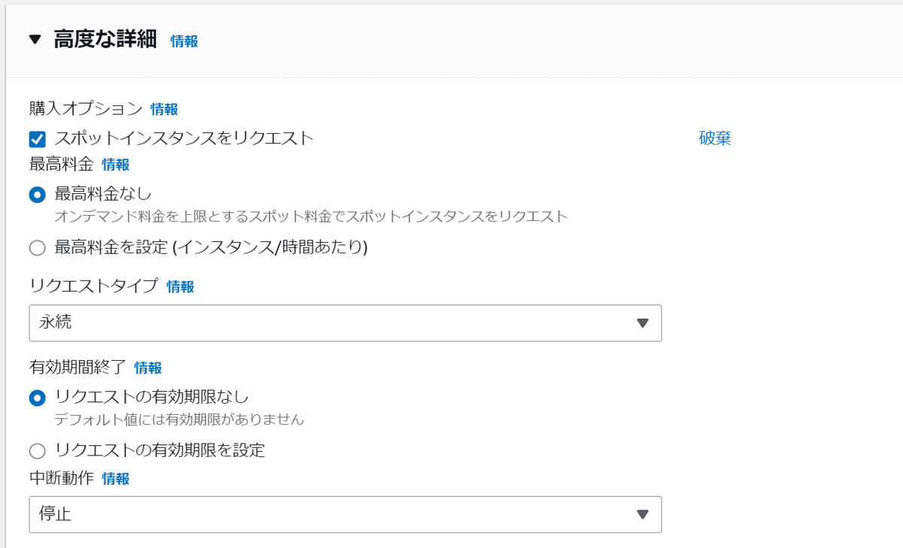Image resolution: width=903 pixels, height=548 pixels.
Task: Select リクエストの有効期限を設定 radio button
Action: [x=38, y=451]
